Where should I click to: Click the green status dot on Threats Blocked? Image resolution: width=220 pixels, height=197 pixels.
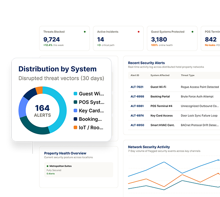85,32
